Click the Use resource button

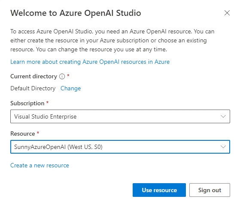(159, 190)
